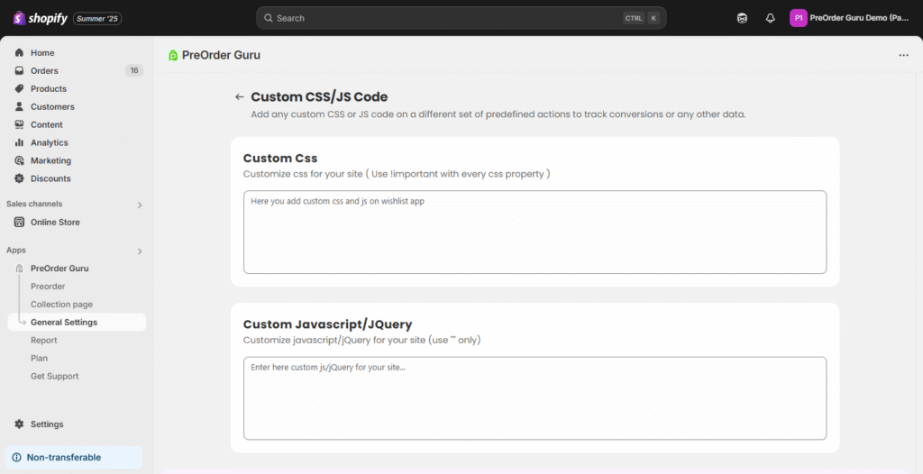The width and height of the screenshot is (923, 474).
Task: Click the sidekick icon beside the bell
Action: coord(742,18)
